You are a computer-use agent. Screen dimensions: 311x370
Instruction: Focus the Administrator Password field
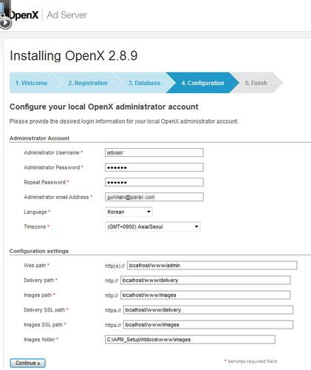pos(154,167)
